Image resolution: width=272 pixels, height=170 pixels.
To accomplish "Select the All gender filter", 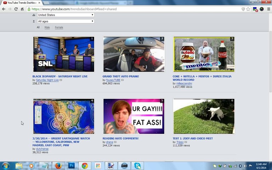I will coord(38,27).
